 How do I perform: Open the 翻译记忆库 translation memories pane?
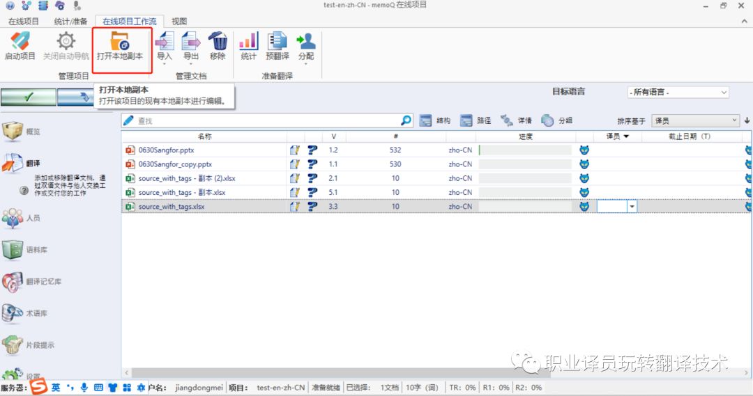click(x=31, y=281)
